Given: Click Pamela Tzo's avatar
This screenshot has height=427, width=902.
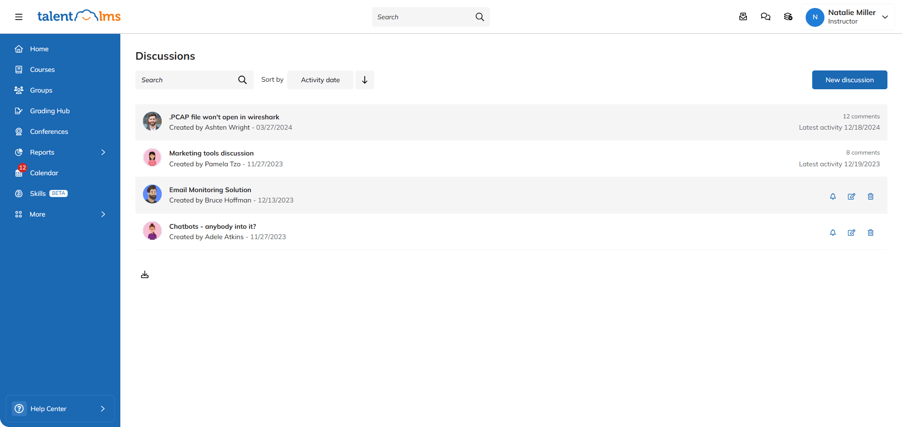Looking at the screenshot, I should click(152, 158).
